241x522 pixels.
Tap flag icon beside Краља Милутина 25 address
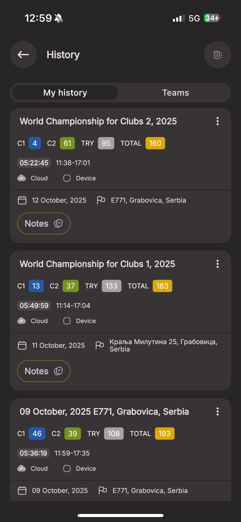(100, 345)
